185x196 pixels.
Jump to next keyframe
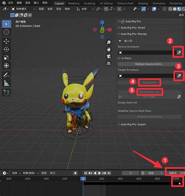pyautogui.click(x=104, y=173)
